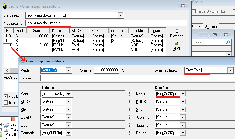Click the Summa 100.000000 field

[x=106, y=70]
